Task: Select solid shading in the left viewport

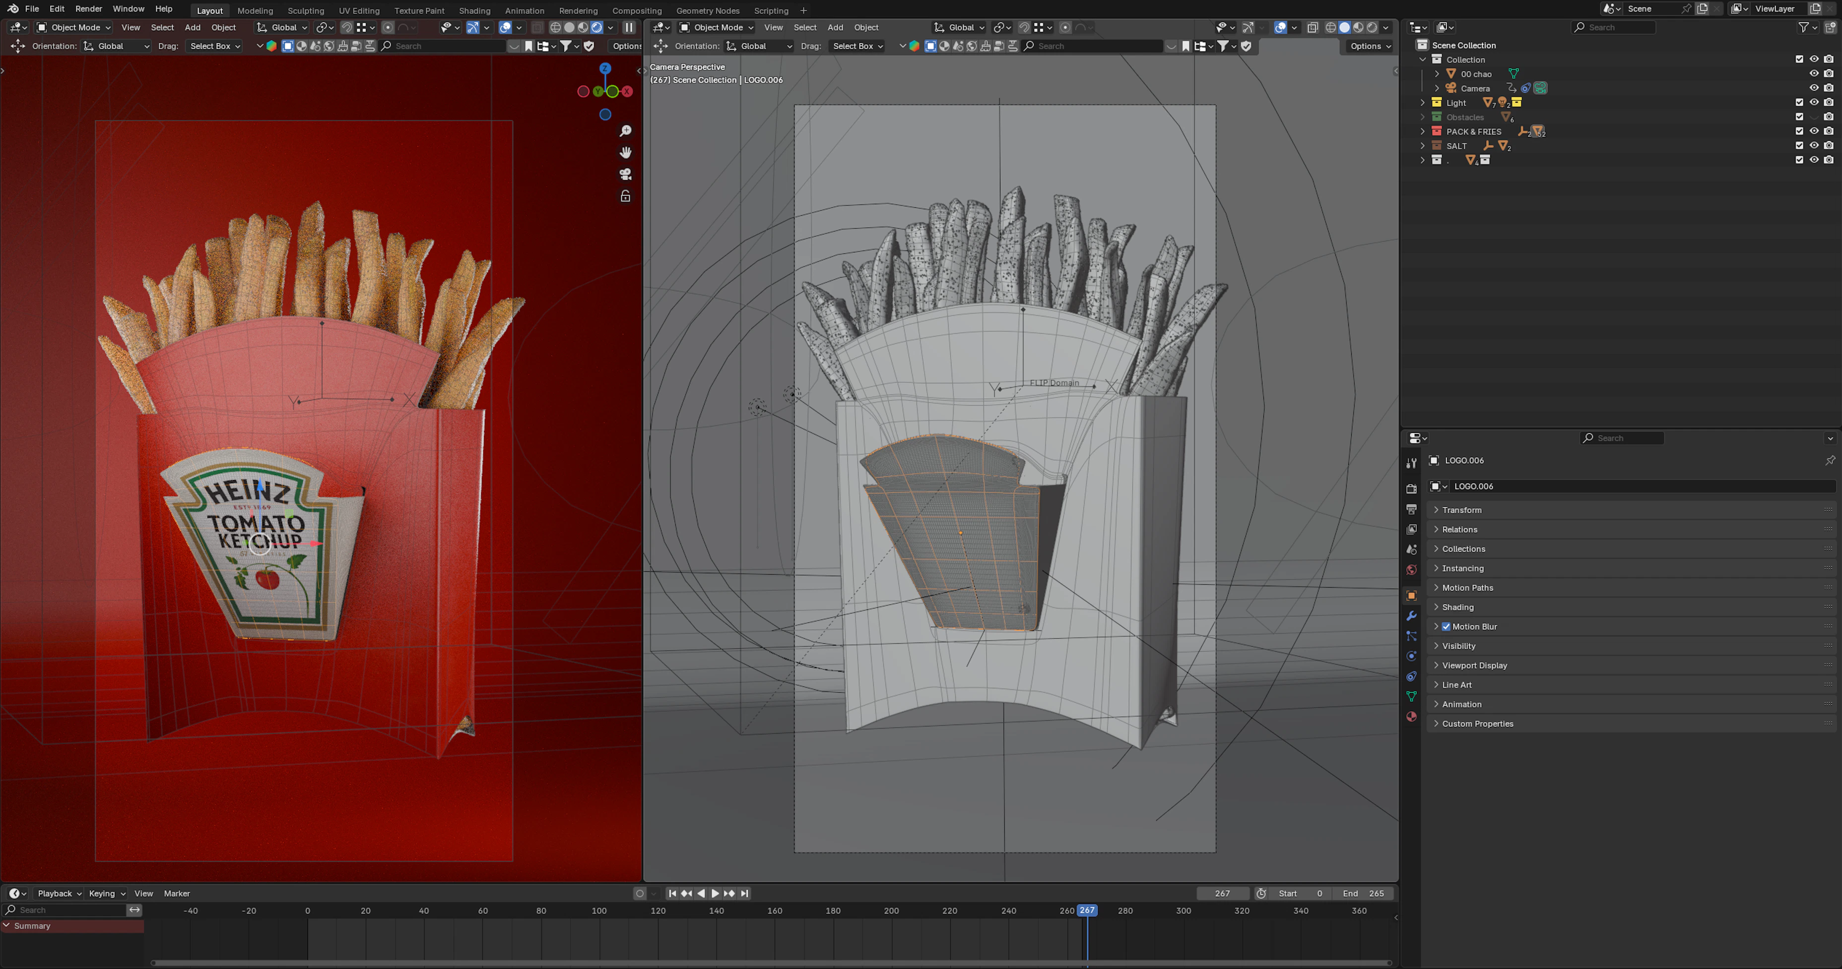Action: (x=569, y=27)
